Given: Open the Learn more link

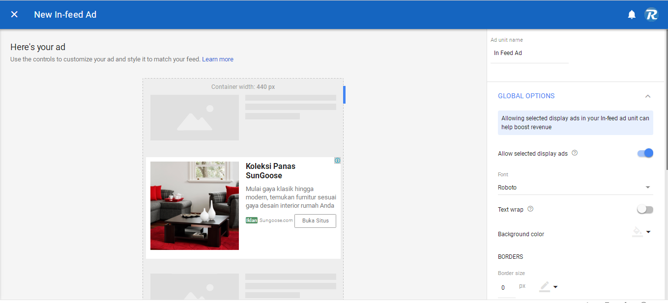Looking at the screenshot, I should coord(218,59).
